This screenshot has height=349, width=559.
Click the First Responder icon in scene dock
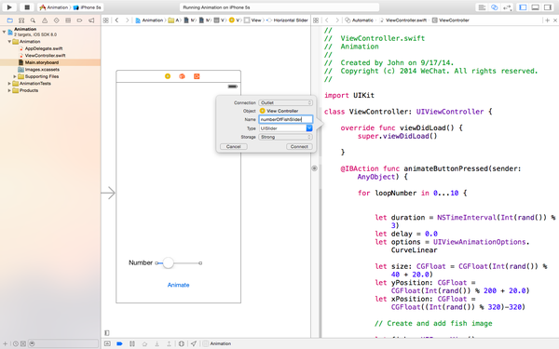click(183, 76)
